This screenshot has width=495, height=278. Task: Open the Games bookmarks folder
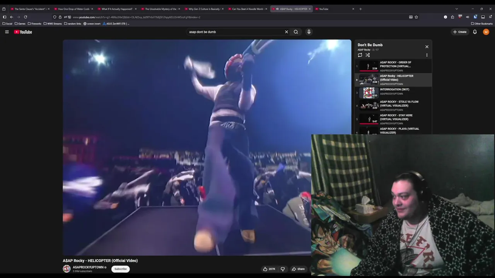[x=20, y=24]
